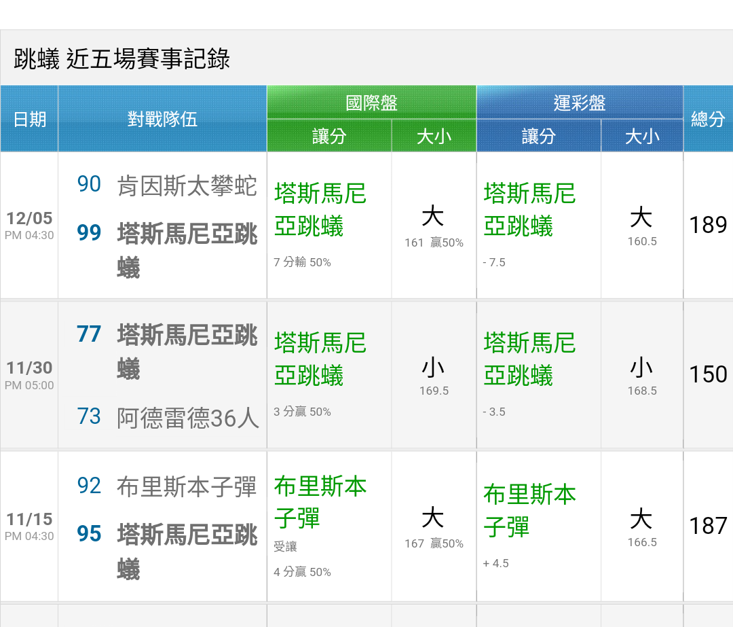Click 受讓 label in 11/15 row
This screenshot has width=733, height=627.
tap(285, 547)
